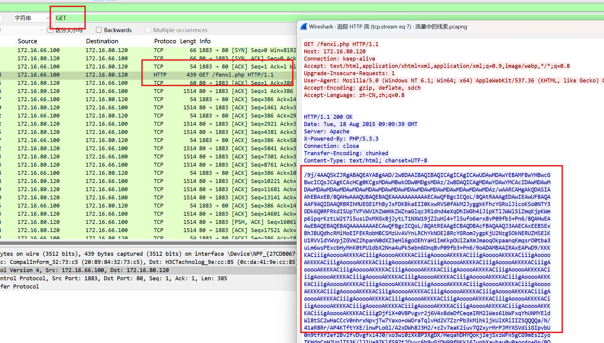
Task: Click the base64 body line starting /9j/4AAQSkZJRg
Action: pos(427,175)
